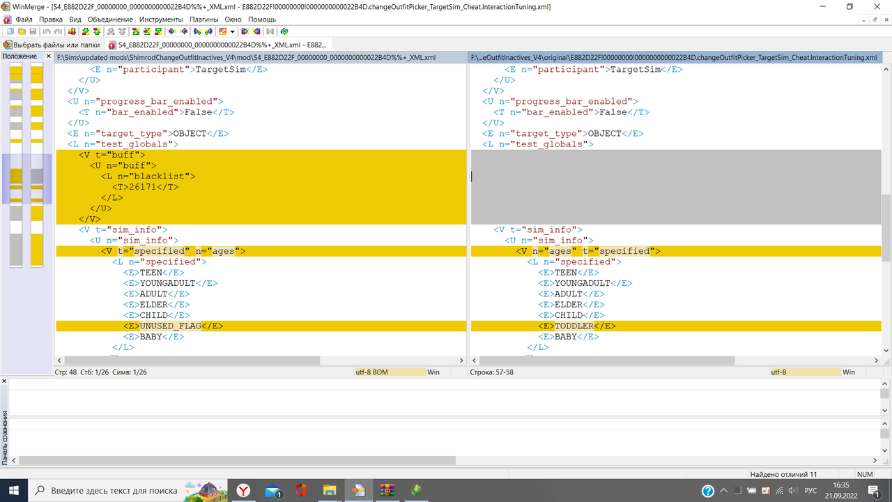The height and width of the screenshot is (502, 892).
Task: Go to the first difference
Action: [x=134, y=31]
